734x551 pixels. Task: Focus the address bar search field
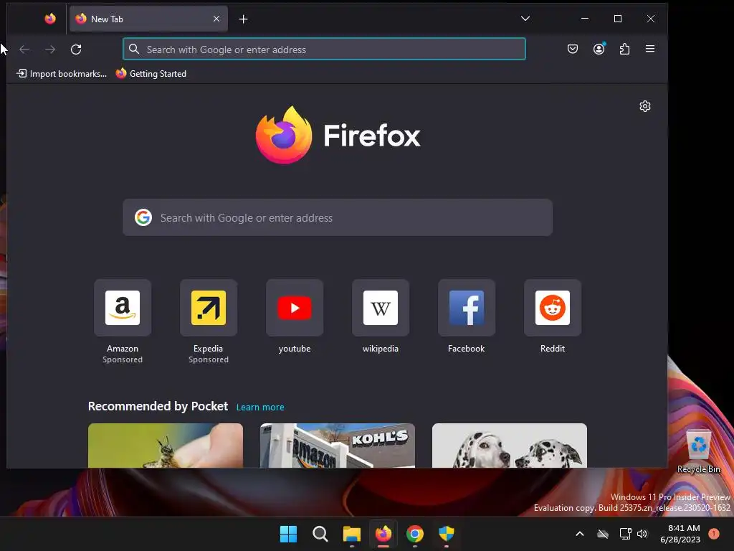(324, 50)
